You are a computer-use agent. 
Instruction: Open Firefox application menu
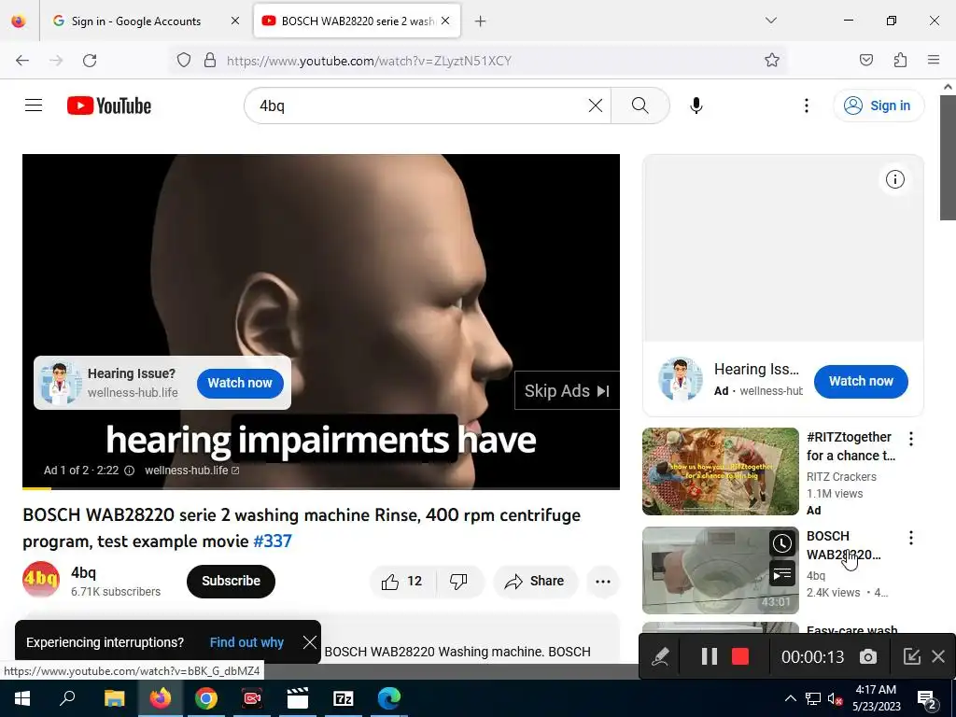coord(934,60)
